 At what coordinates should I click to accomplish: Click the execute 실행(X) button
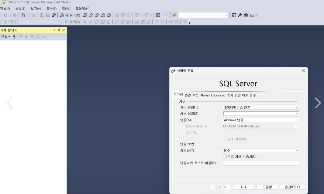click(x=73, y=22)
